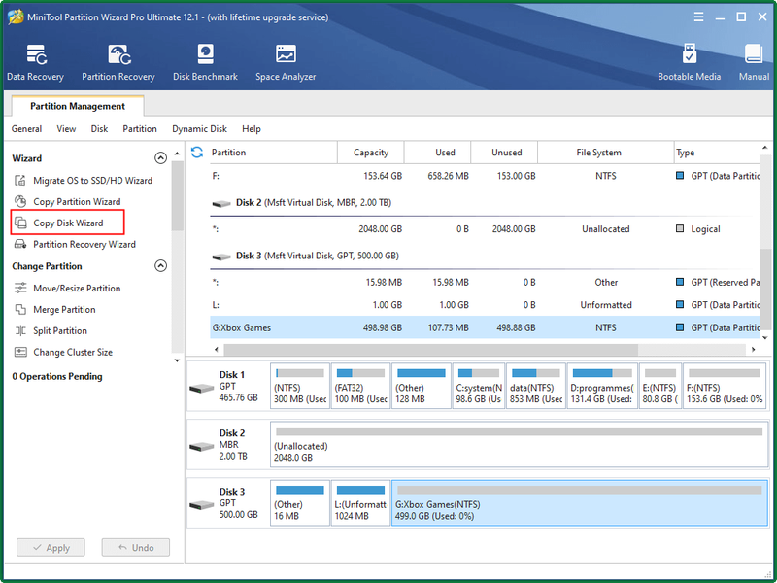
Task: Click the Apply button
Action: 51,548
